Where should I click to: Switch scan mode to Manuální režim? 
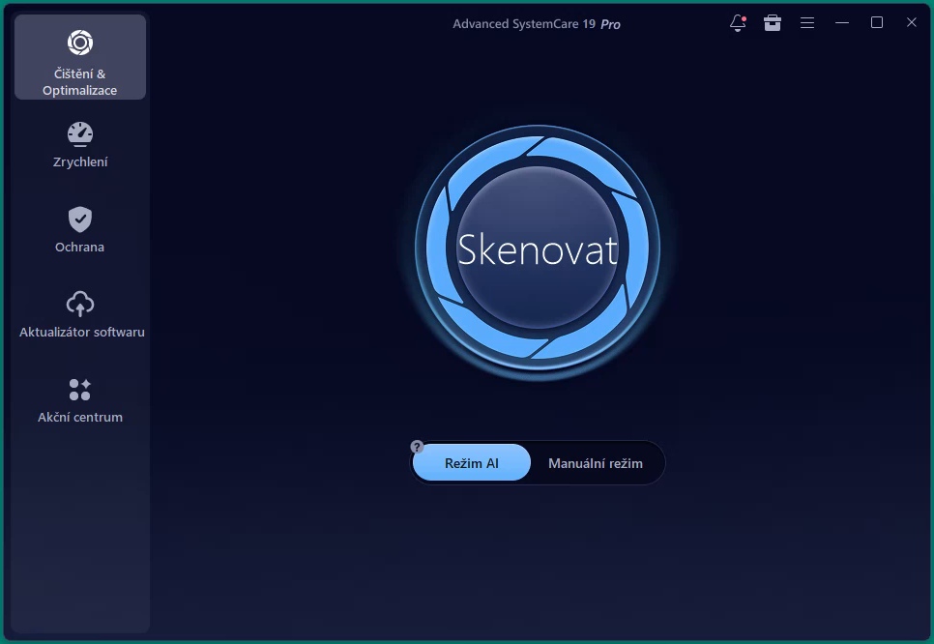(x=596, y=463)
